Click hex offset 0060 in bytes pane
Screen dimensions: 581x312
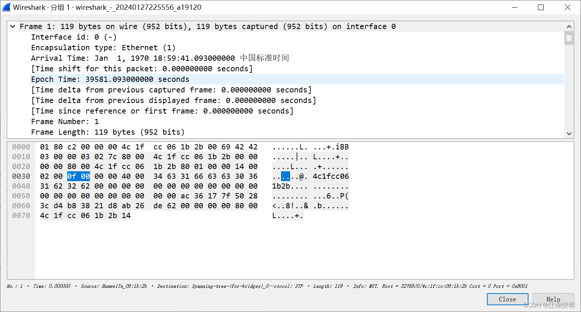(x=21, y=206)
